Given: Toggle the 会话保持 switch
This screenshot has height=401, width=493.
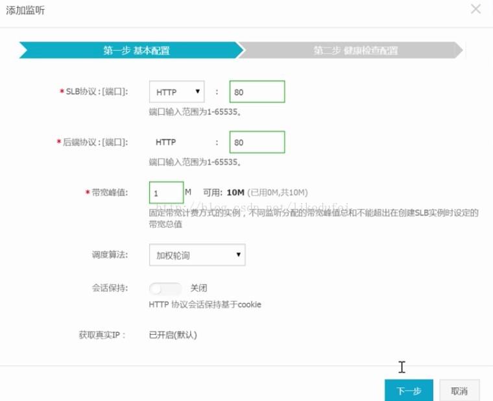Looking at the screenshot, I should (165, 288).
